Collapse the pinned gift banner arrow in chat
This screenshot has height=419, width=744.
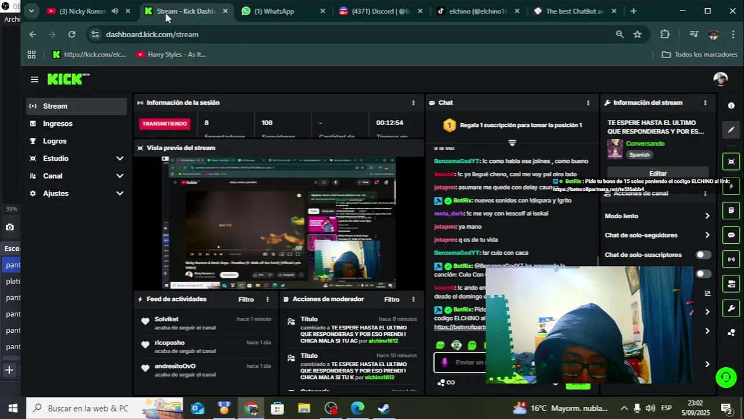(512, 143)
